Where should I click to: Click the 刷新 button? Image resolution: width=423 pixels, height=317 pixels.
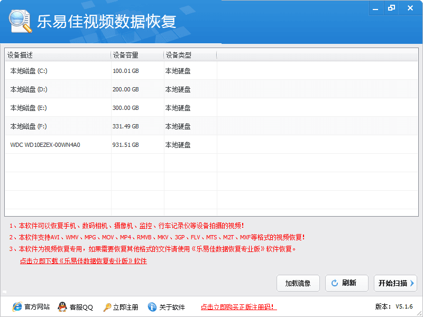(347, 283)
